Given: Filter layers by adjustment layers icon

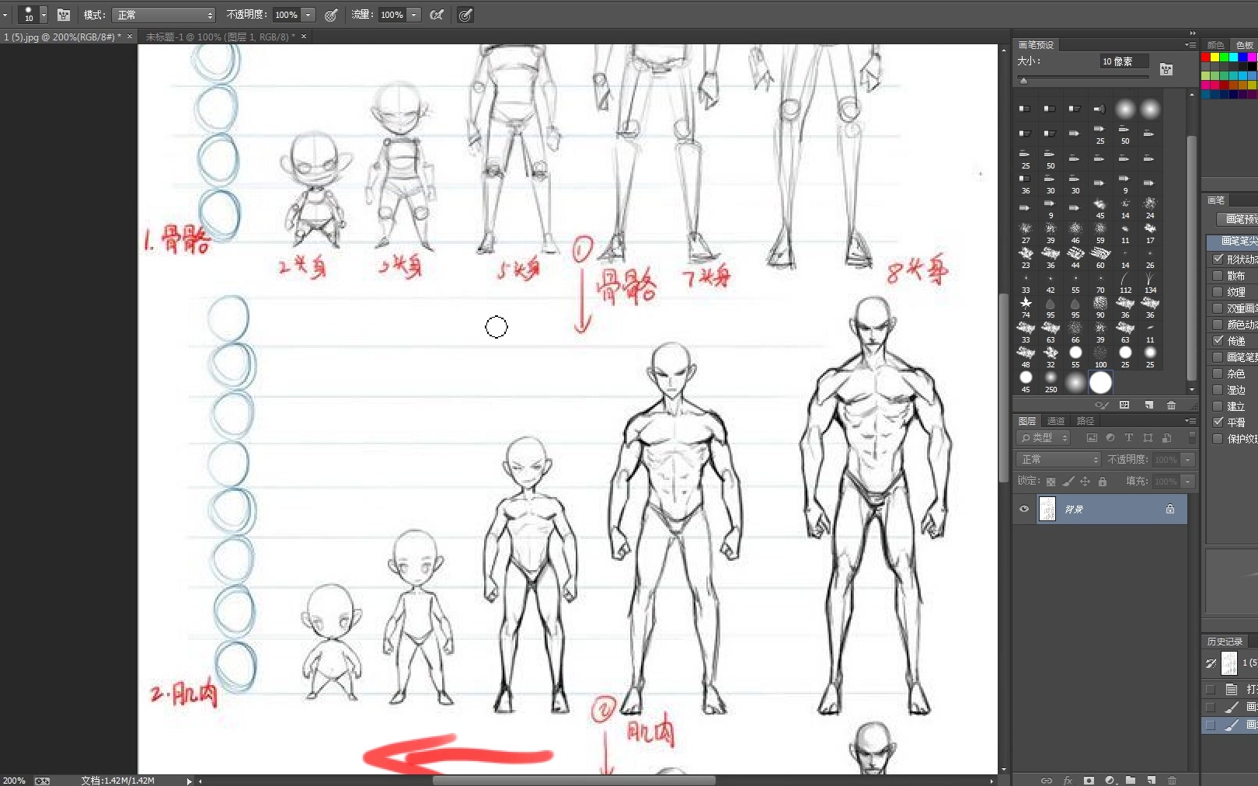Looking at the screenshot, I should pyautogui.click(x=1110, y=438).
